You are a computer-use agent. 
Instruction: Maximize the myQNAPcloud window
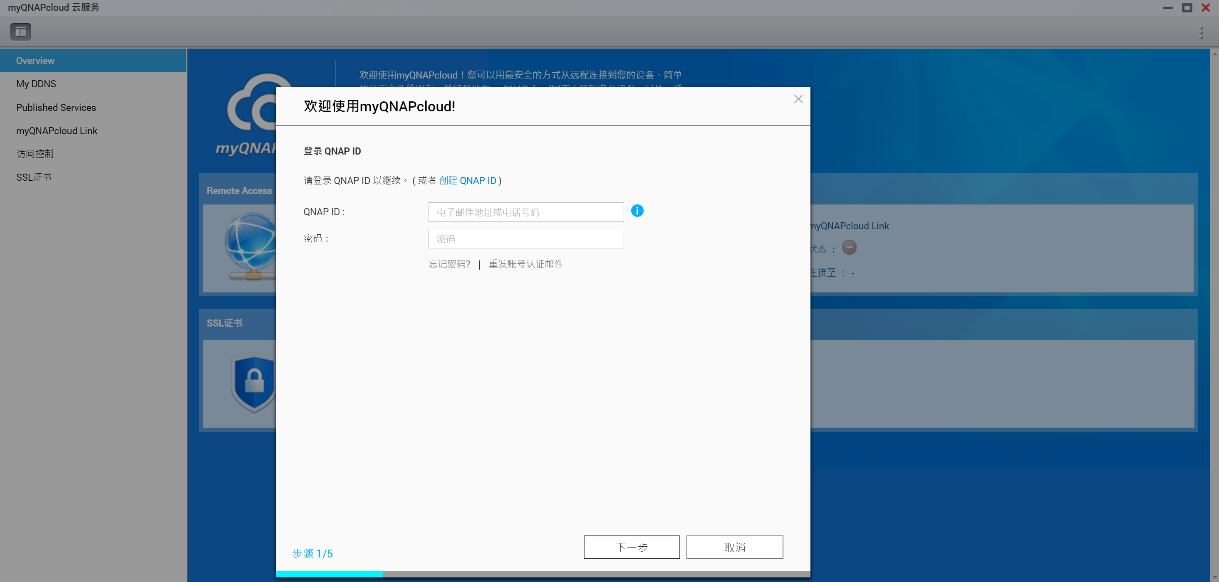coord(1187,7)
